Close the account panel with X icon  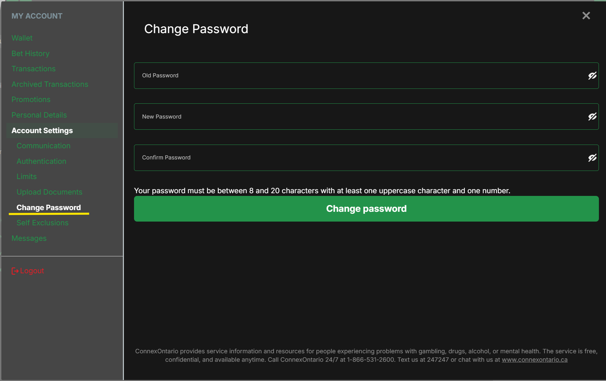[x=586, y=16]
